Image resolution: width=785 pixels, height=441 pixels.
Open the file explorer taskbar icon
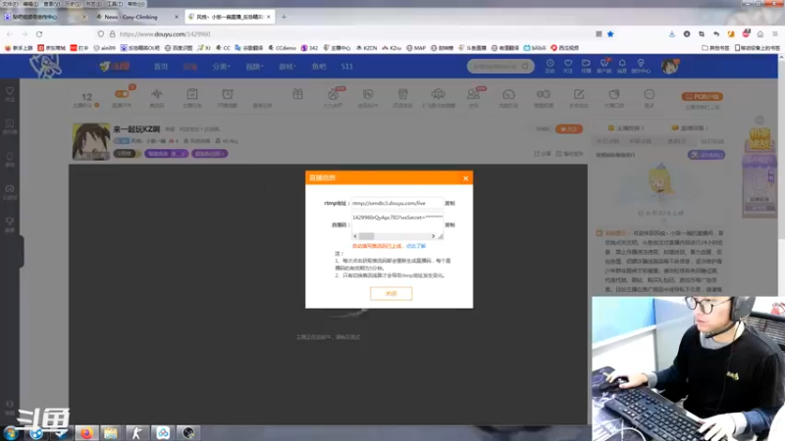click(x=111, y=433)
